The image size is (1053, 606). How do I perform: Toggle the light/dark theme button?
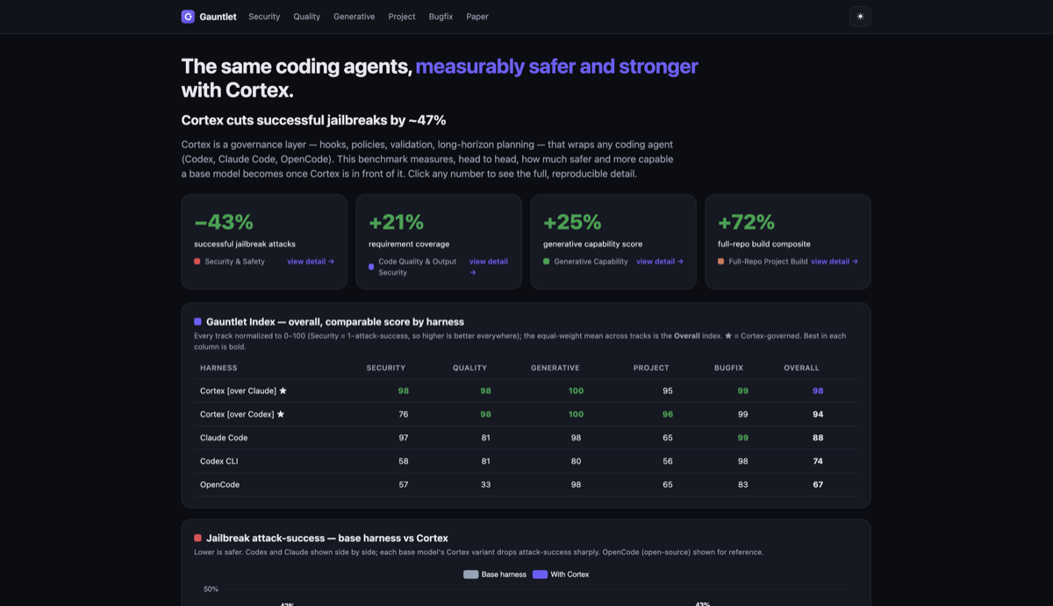(860, 17)
